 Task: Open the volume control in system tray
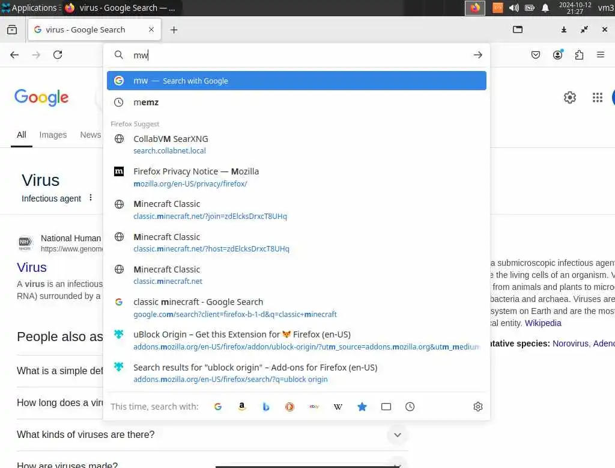pos(514,8)
